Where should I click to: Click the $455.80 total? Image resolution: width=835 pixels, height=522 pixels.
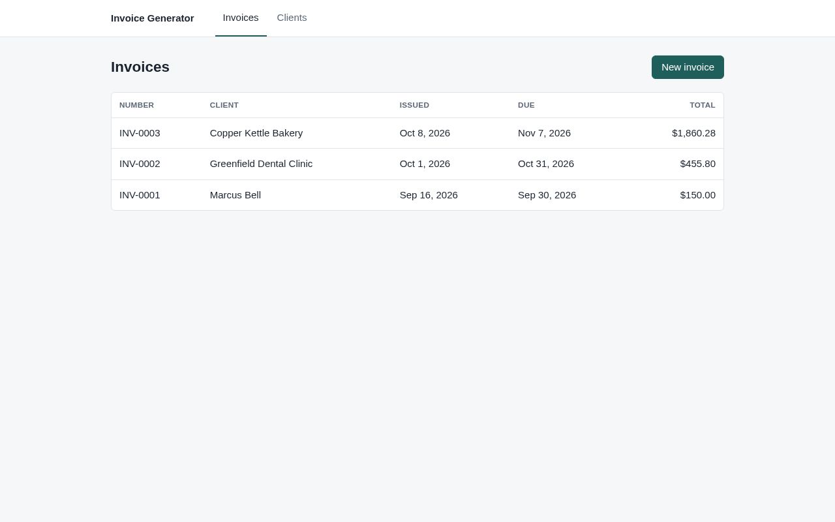tap(698, 164)
